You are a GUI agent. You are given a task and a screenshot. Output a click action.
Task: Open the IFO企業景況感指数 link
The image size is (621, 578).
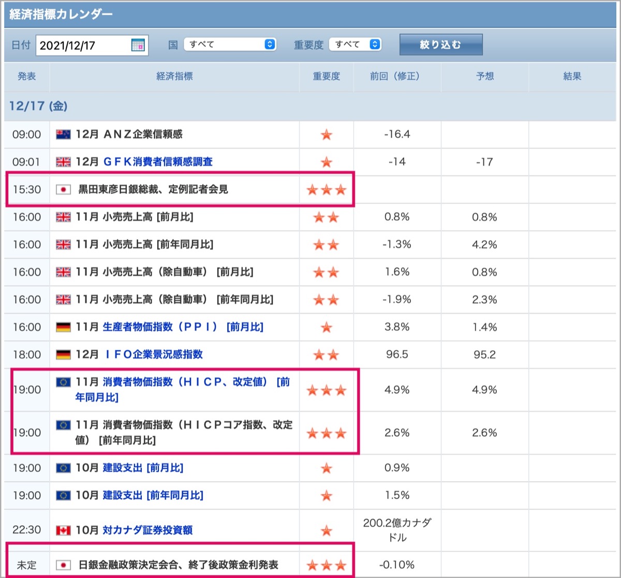153,354
